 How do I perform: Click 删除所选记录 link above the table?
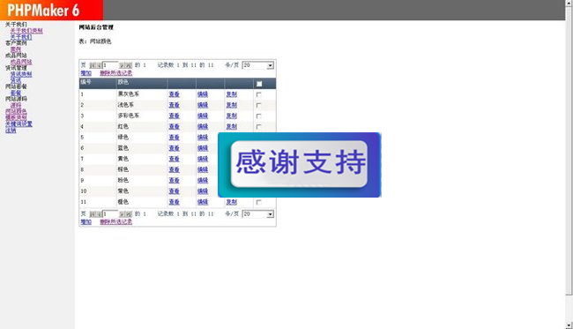[115, 73]
